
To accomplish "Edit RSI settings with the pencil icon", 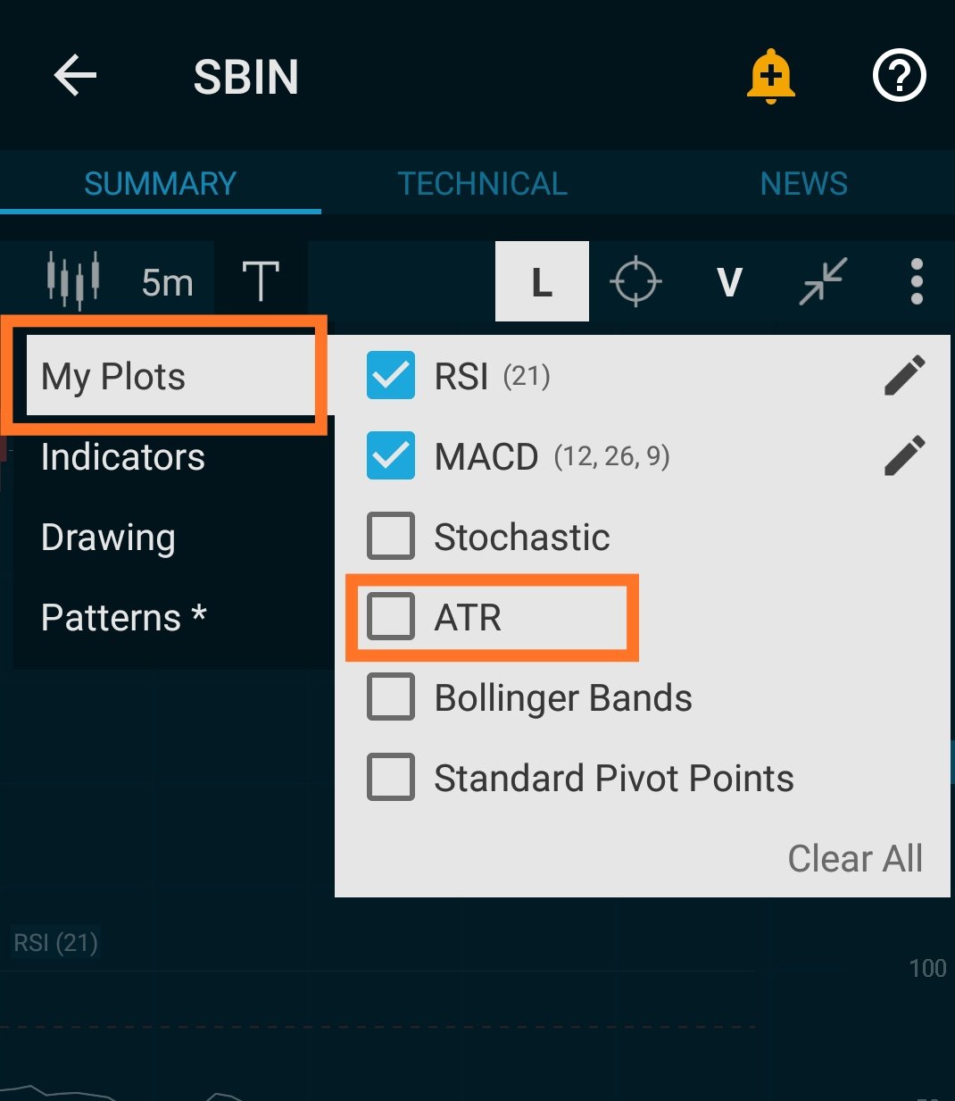I will (904, 376).
